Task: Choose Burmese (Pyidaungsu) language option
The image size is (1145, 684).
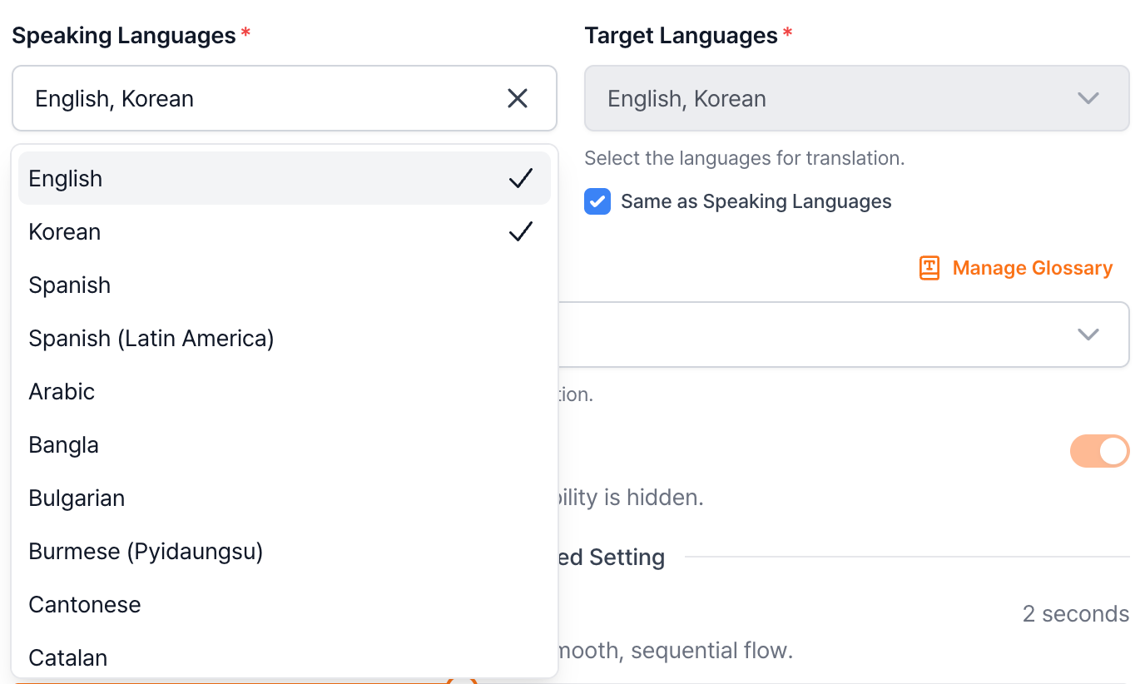Action: (146, 552)
